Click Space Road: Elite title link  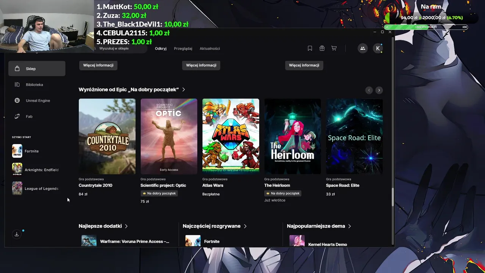click(343, 185)
